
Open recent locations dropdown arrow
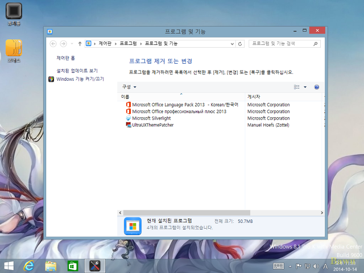point(72,44)
